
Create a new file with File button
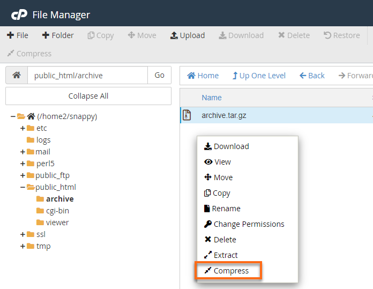tap(18, 35)
